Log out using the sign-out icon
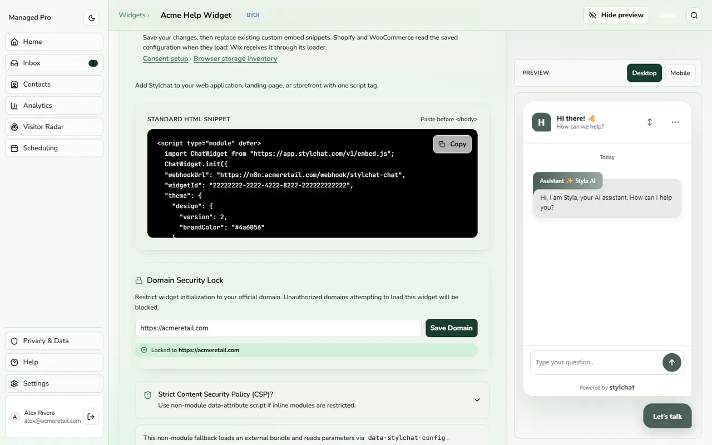Screen dimensions: 712x445 [91, 417]
